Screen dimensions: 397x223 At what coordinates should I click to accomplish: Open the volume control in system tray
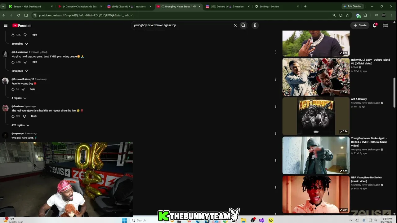[x=375, y=220]
